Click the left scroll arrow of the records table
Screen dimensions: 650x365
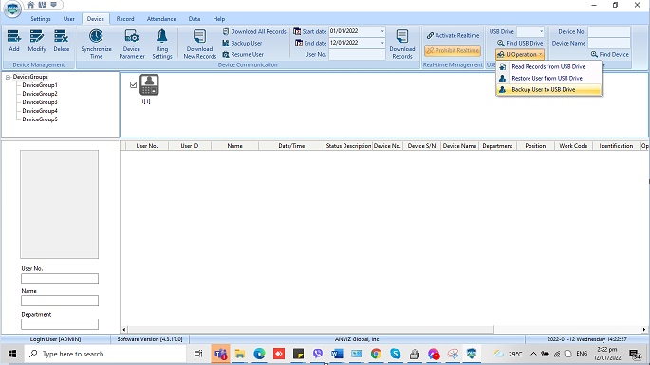(124, 330)
